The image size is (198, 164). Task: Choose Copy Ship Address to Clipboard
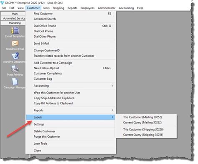click(x=71, y=98)
